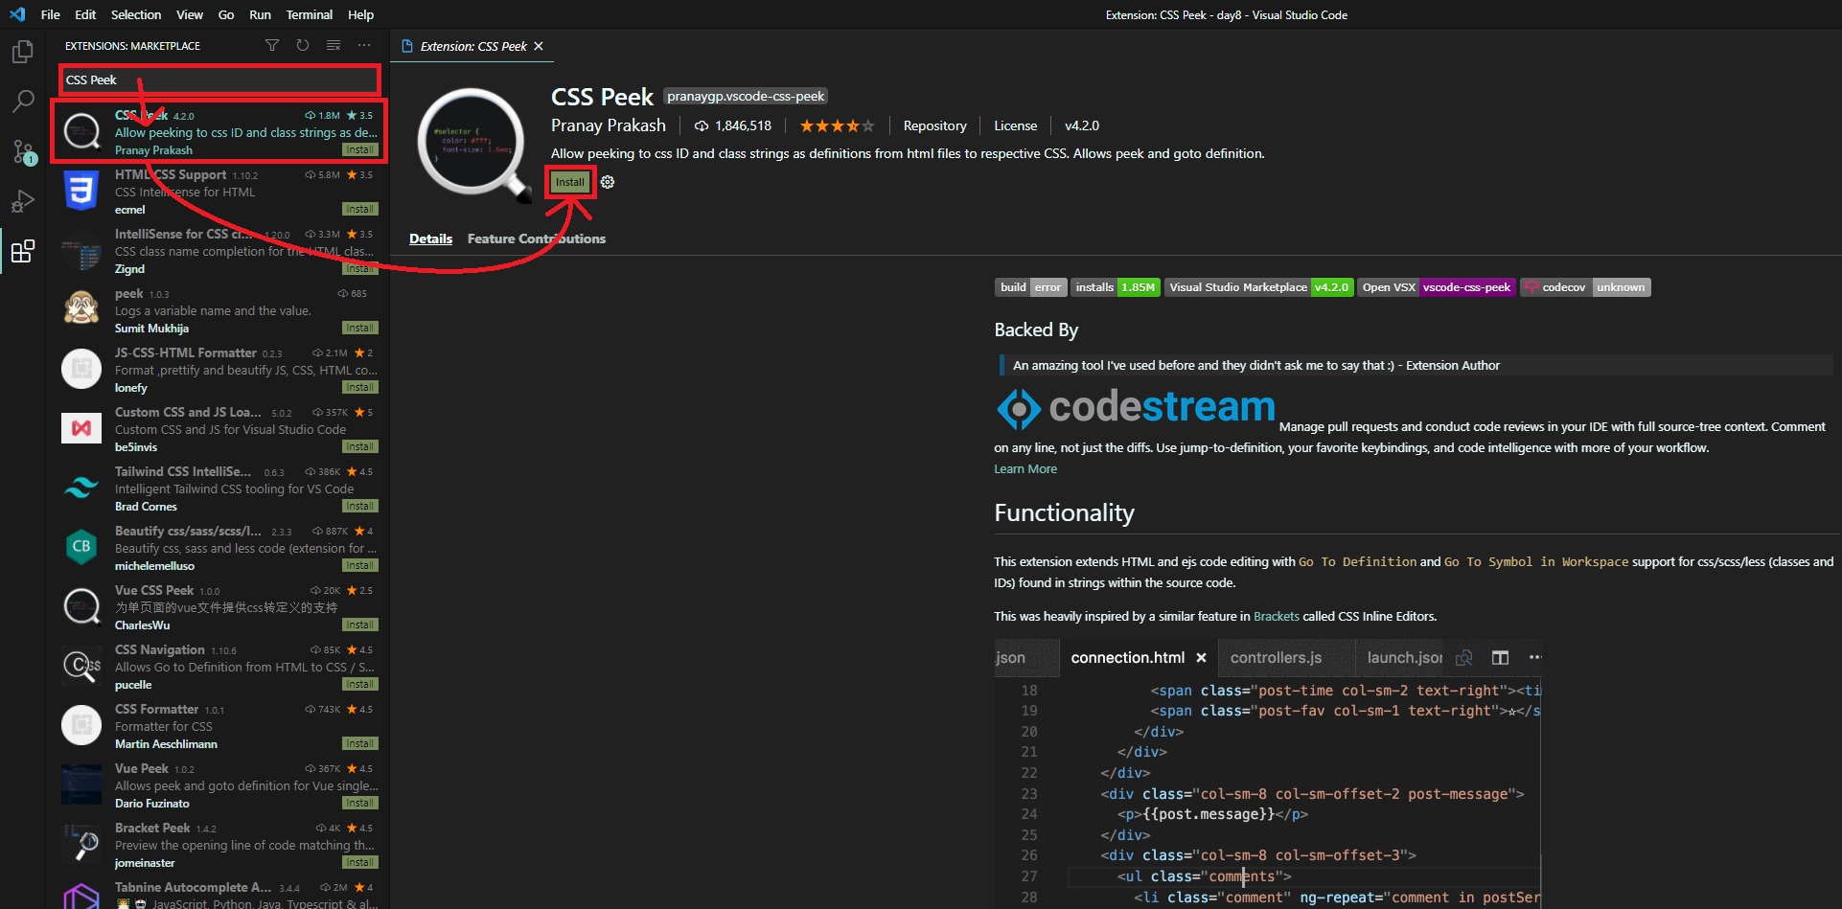Click the green Install button for CSS Peek

tap(570, 182)
